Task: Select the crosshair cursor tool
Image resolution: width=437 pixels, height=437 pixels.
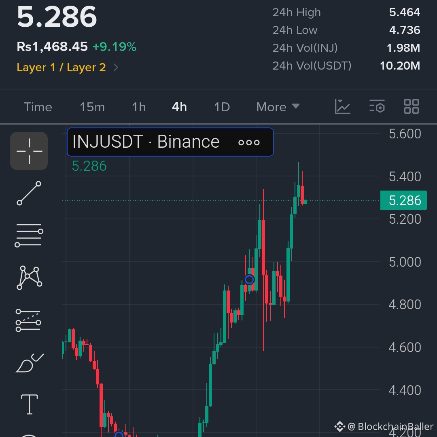Action: (x=29, y=151)
